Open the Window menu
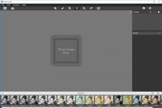This screenshot has width=162, height=108. [16, 5]
